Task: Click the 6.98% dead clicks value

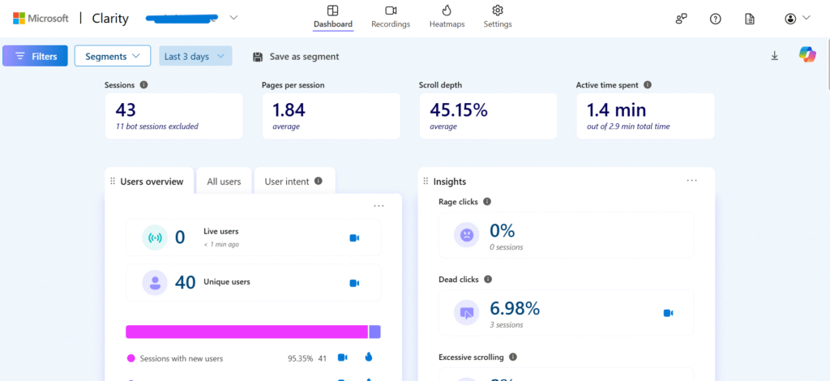Action: tap(515, 307)
